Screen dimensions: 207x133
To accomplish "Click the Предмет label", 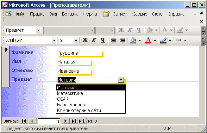I will pos(22,79).
